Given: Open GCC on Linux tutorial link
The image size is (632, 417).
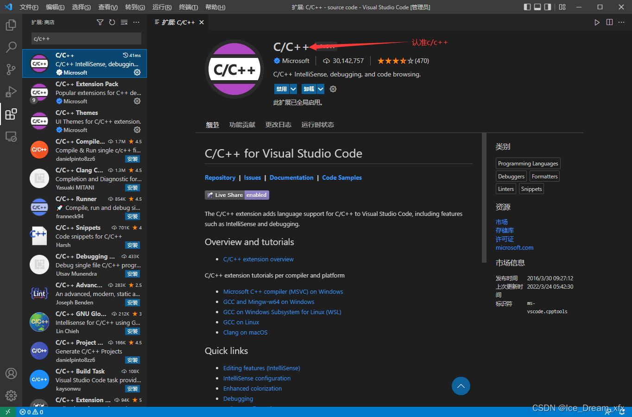Looking at the screenshot, I should point(241,322).
